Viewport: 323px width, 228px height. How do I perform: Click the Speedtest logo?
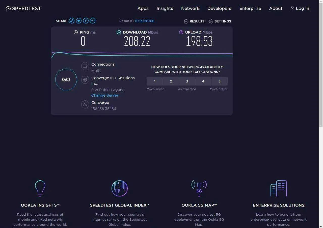23,8
